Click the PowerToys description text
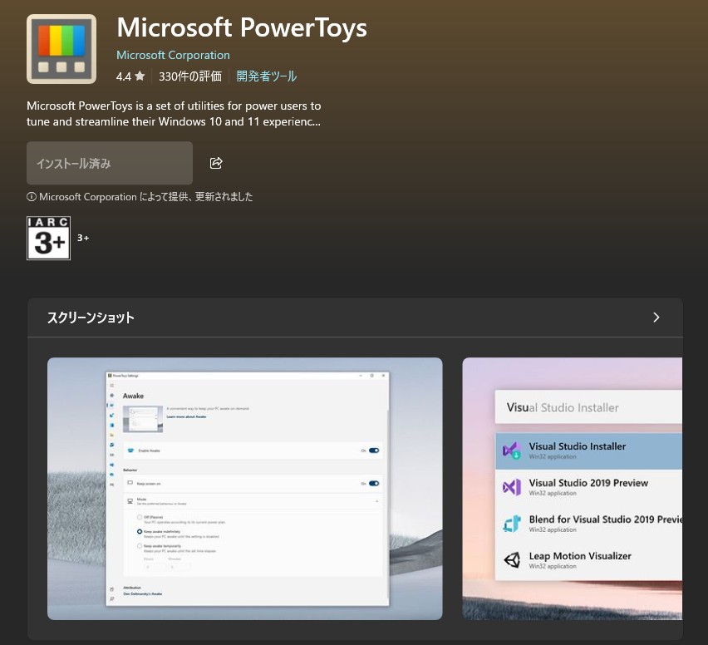 pyautogui.click(x=174, y=114)
